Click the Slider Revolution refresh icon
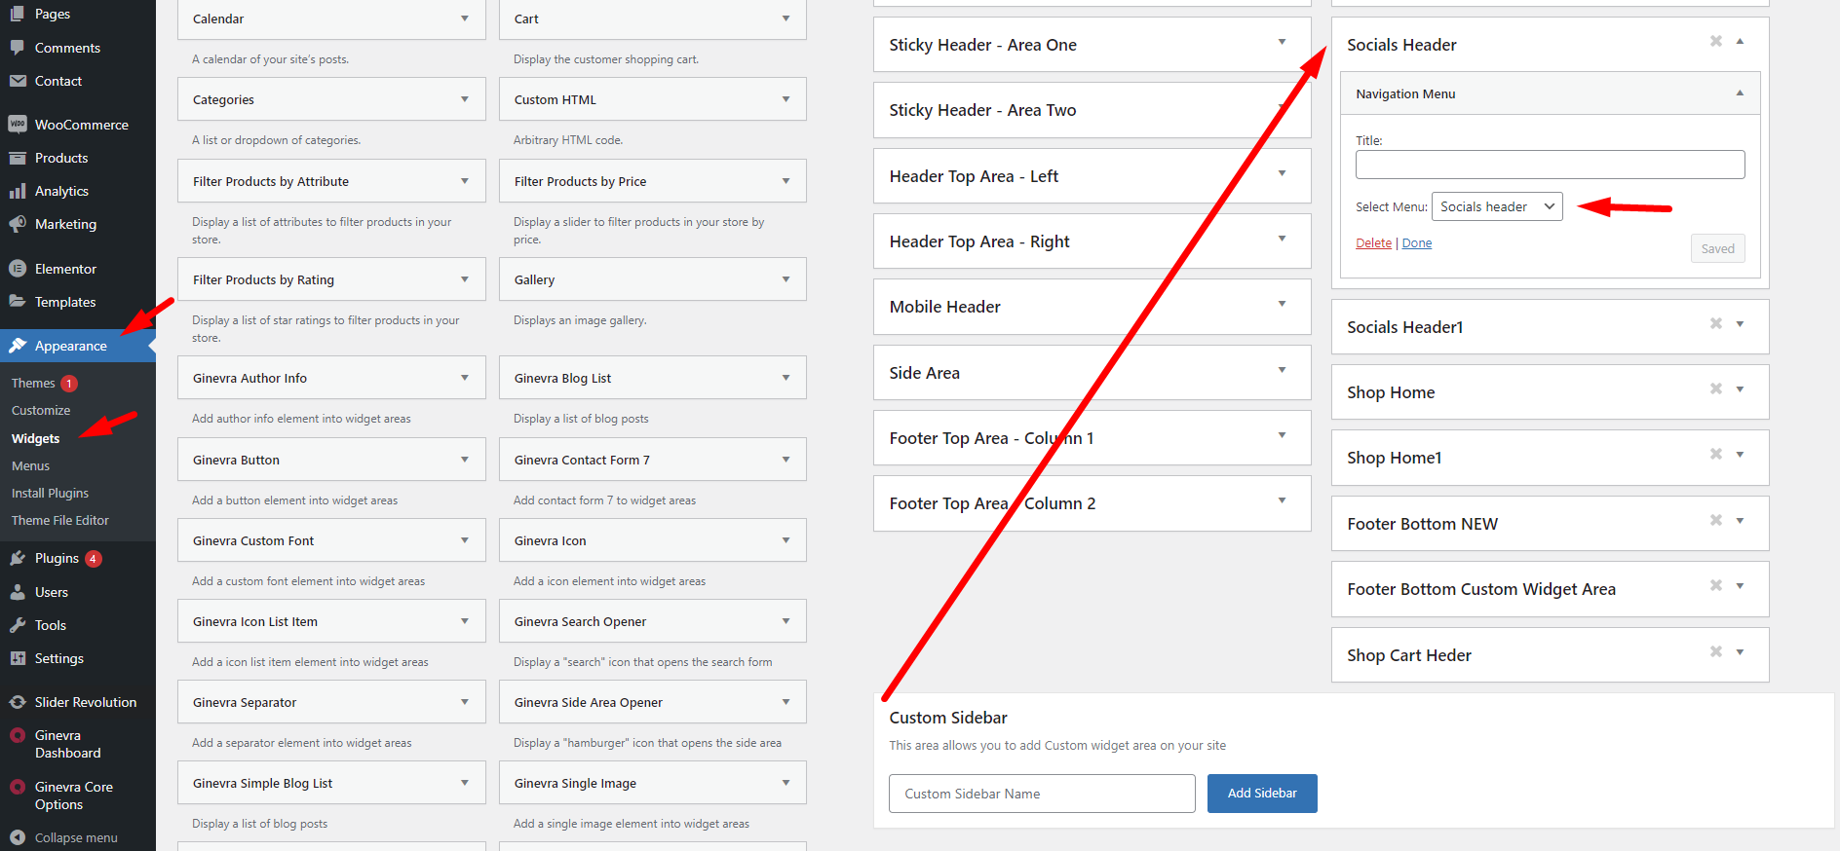This screenshot has height=851, width=1840. pyautogui.click(x=18, y=702)
